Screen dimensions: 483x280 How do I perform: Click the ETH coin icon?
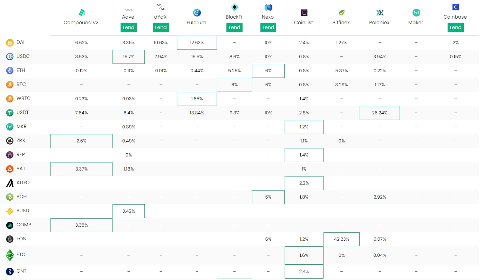10,71
